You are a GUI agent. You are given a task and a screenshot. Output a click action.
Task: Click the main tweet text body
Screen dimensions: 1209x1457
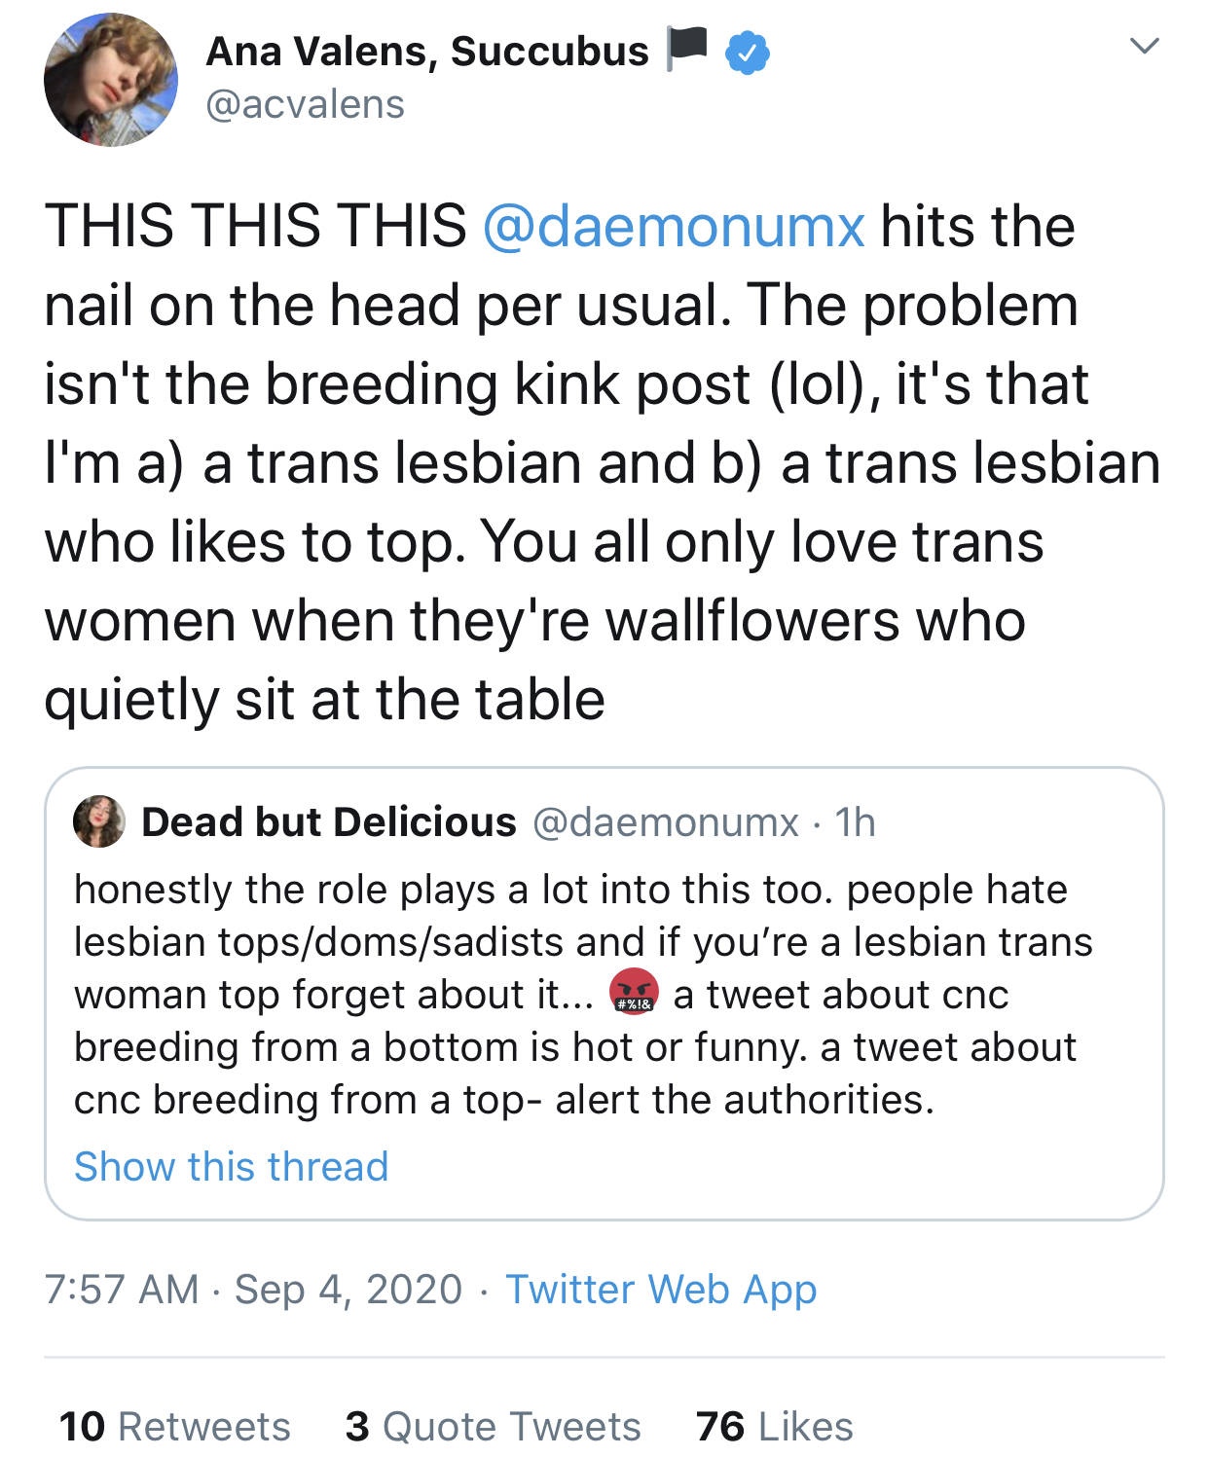pyautogui.click(x=584, y=462)
